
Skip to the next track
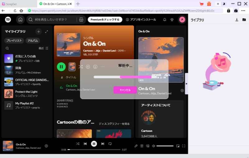103,144
